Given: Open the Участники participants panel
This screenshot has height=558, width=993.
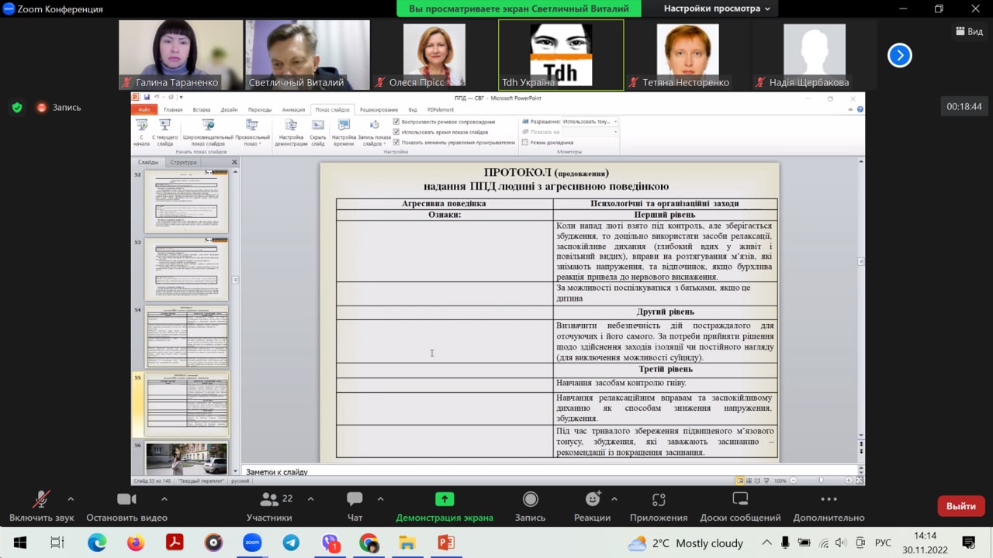Looking at the screenshot, I should (269, 500).
